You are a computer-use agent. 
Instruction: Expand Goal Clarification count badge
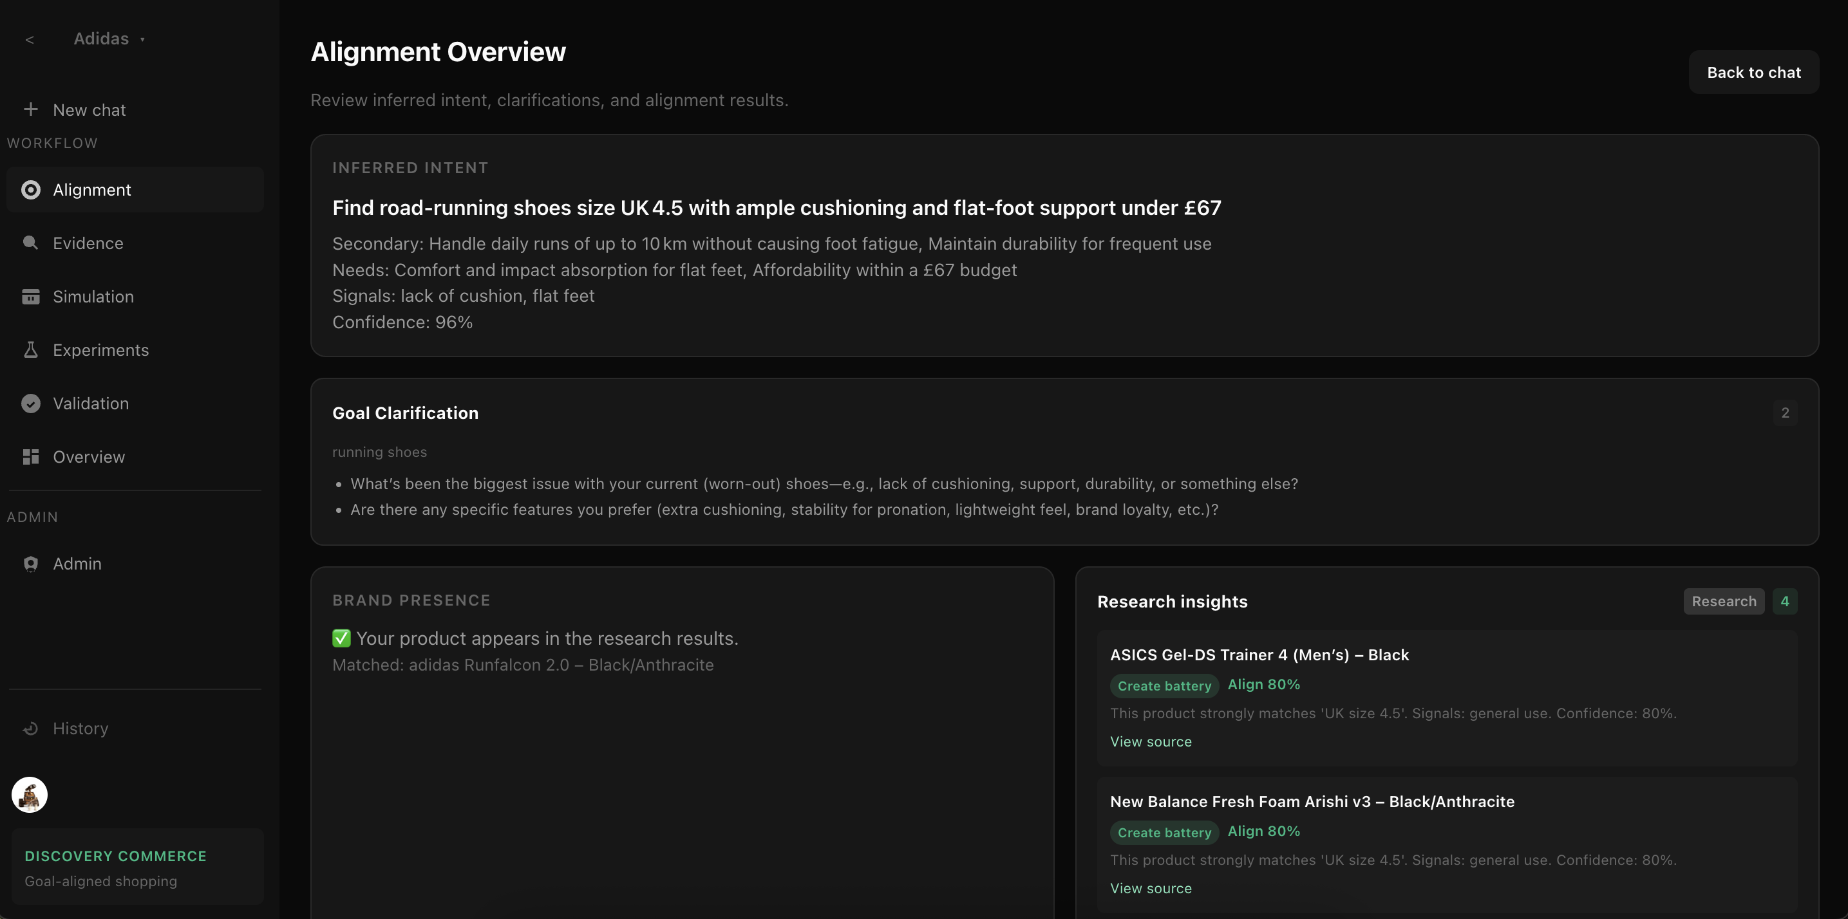pos(1784,413)
